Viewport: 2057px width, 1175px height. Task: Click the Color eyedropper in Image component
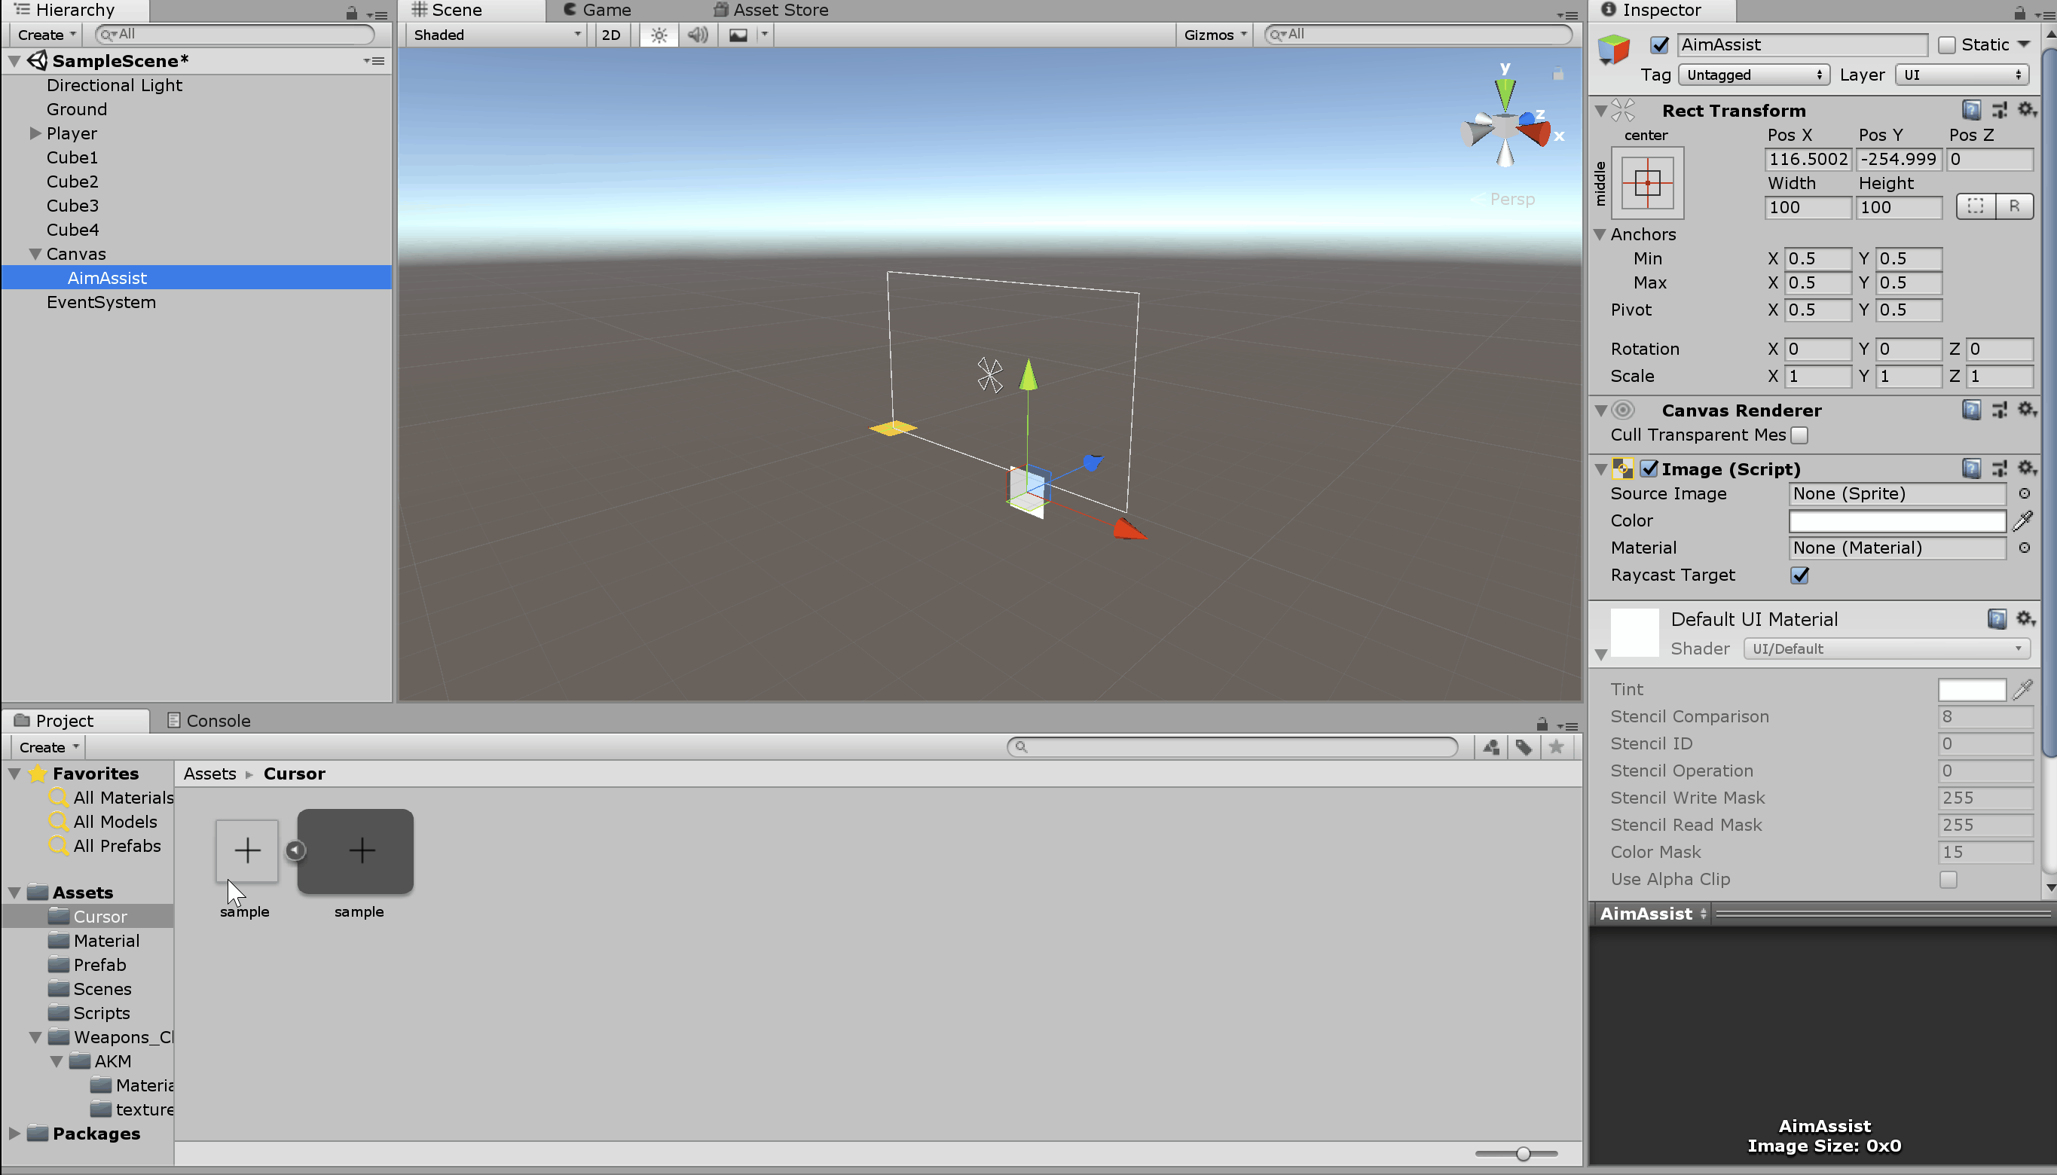pyautogui.click(x=2023, y=520)
